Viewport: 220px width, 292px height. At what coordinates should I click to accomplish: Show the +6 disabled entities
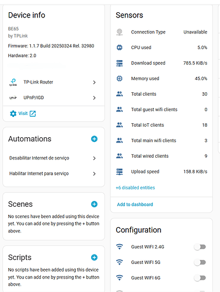click(135, 187)
